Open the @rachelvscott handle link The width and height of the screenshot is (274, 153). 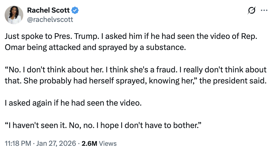50,19
